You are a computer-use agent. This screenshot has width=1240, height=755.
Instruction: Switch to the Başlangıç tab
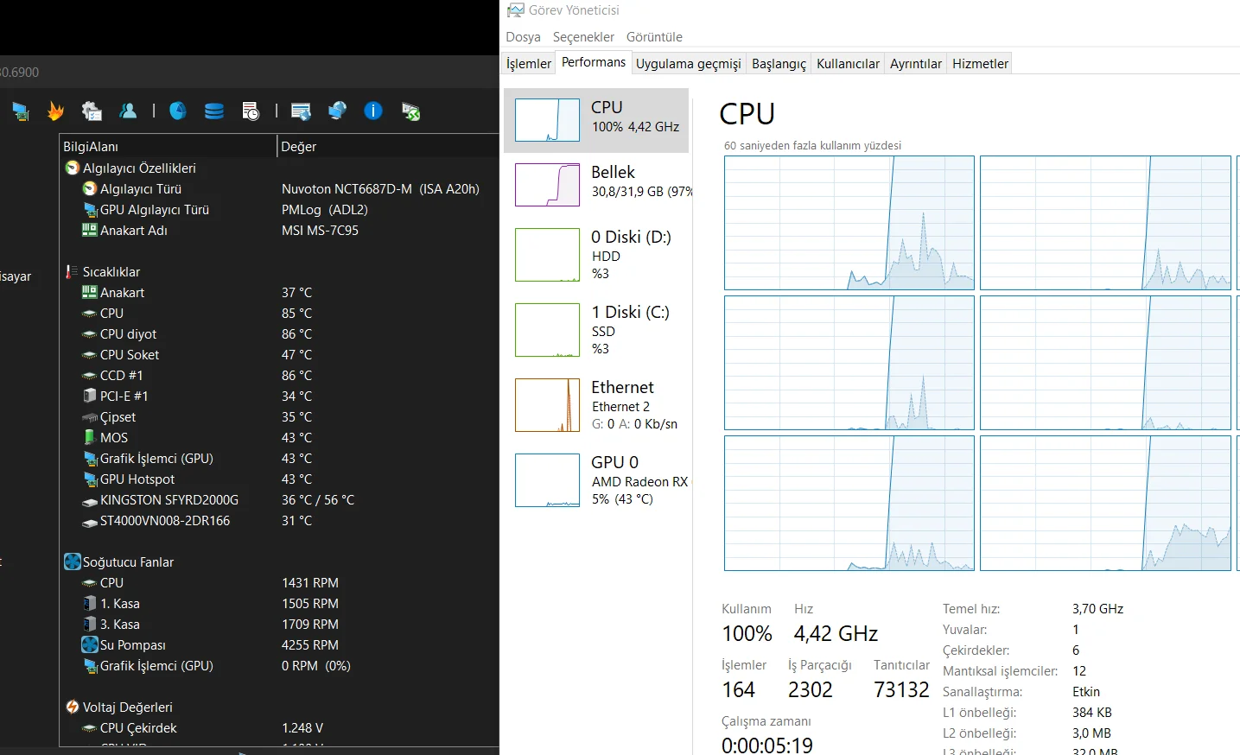point(779,64)
